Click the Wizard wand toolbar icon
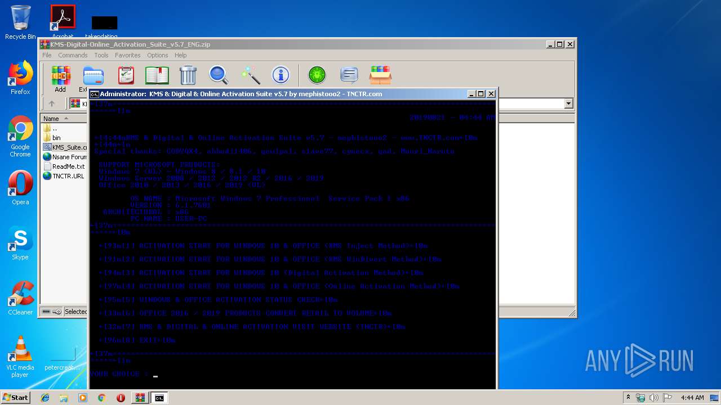This screenshot has height=405, width=721. coord(250,75)
